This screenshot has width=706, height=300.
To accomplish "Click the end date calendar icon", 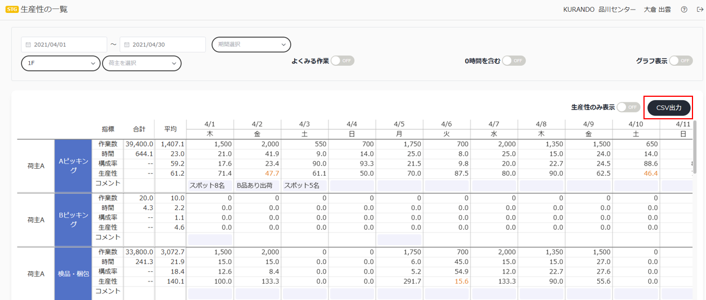I will click(x=127, y=44).
